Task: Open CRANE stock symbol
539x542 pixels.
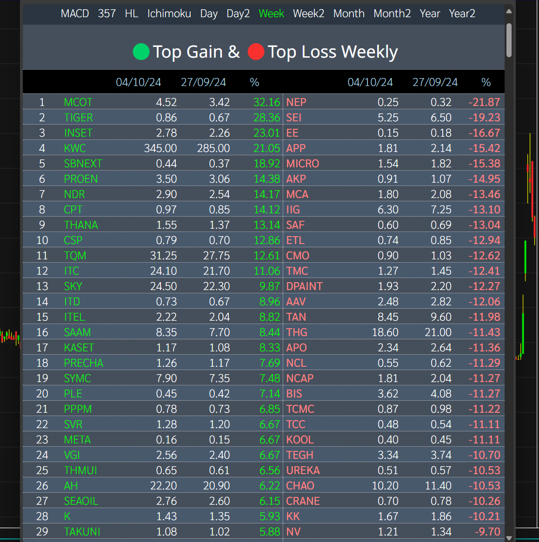Action: point(303,501)
